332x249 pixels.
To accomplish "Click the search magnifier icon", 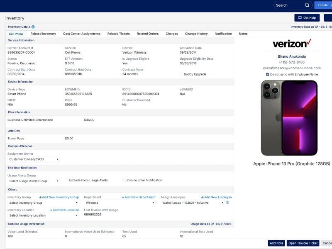I will (x=307, y=5).
